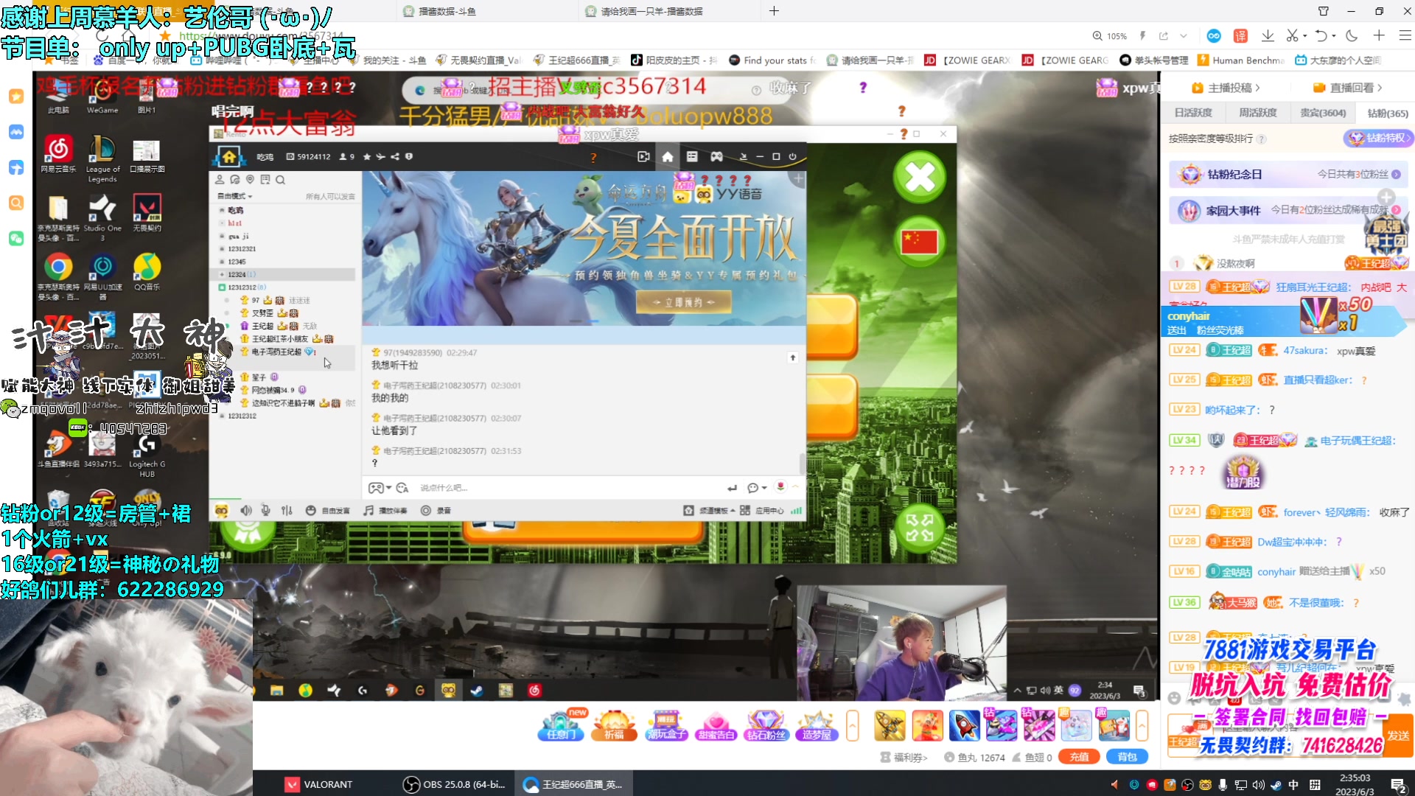Viewport: 1415px width, 796px height.
Task: Click the China flag language button
Action: [x=920, y=241]
